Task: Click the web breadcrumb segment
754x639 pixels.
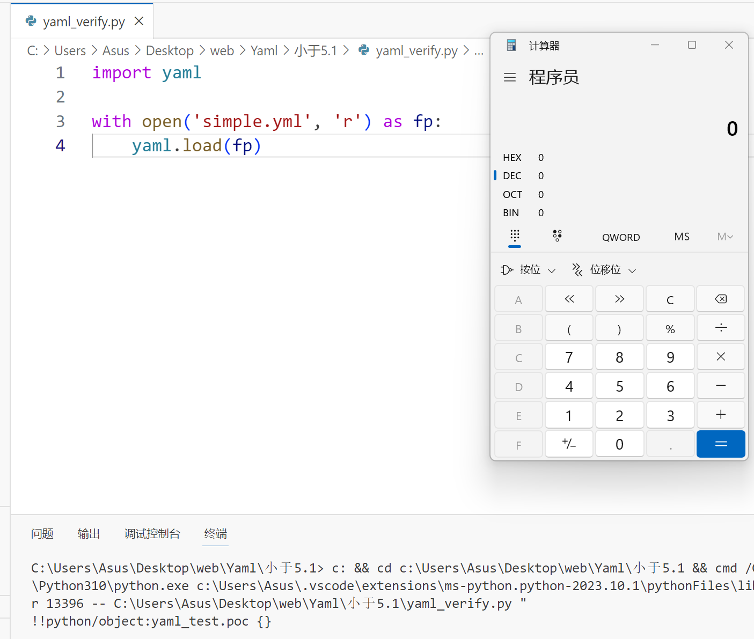Action: (222, 51)
